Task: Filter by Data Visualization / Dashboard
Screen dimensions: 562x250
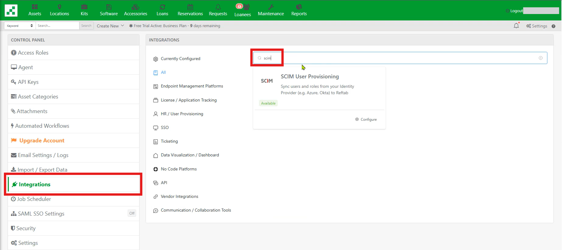Action: pyautogui.click(x=186, y=155)
